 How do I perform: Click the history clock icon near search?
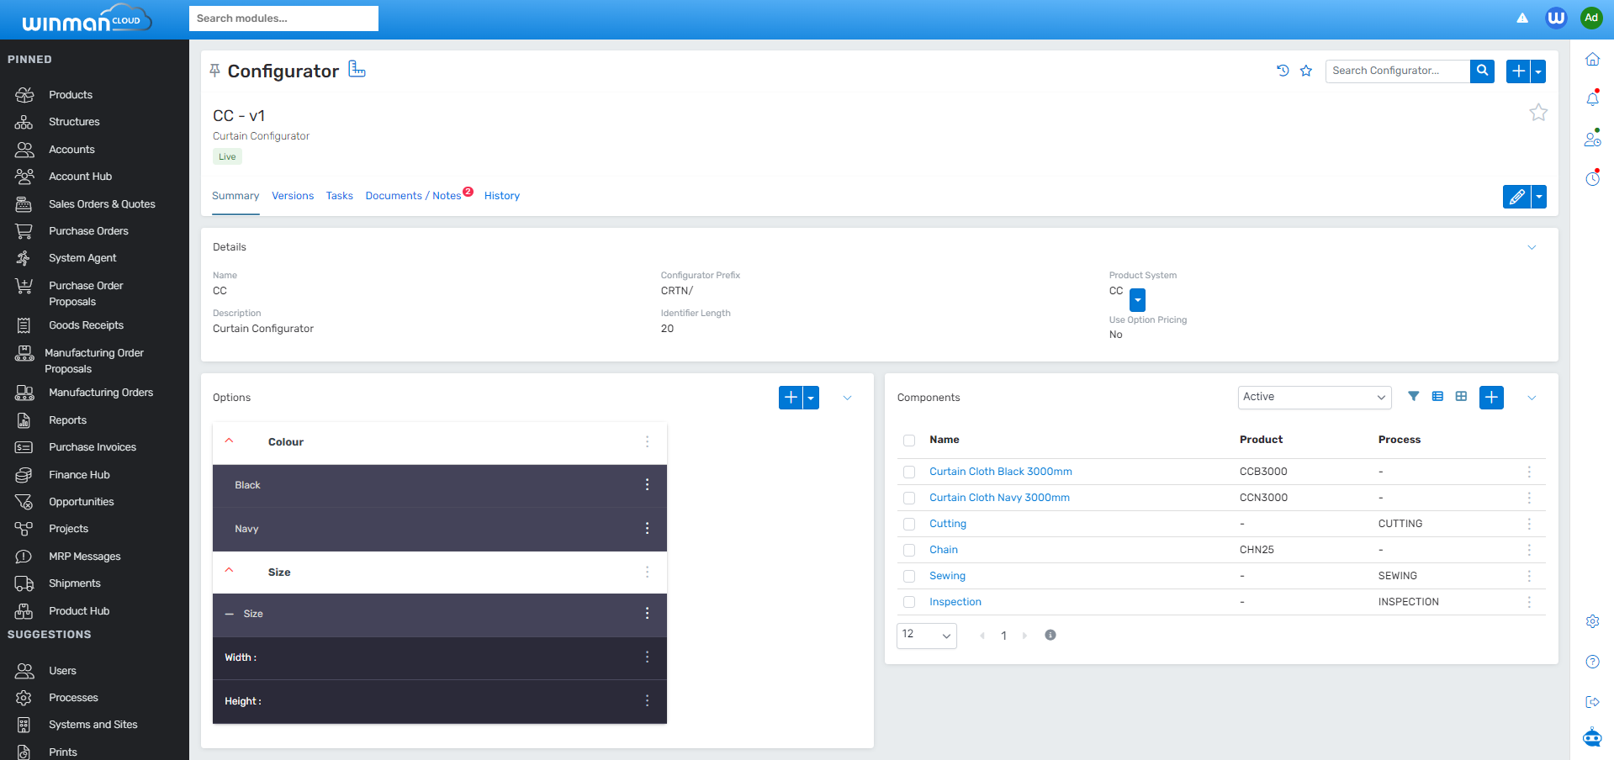[1283, 71]
